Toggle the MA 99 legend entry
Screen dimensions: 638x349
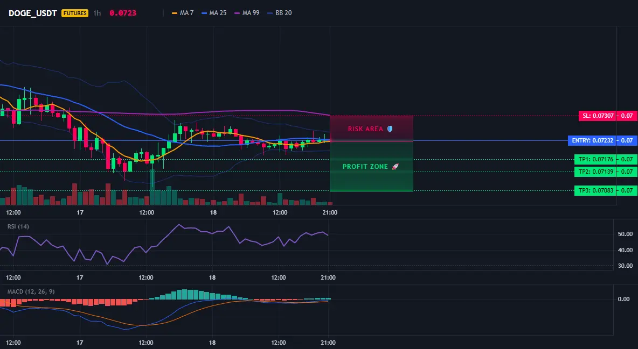pos(247,13)
